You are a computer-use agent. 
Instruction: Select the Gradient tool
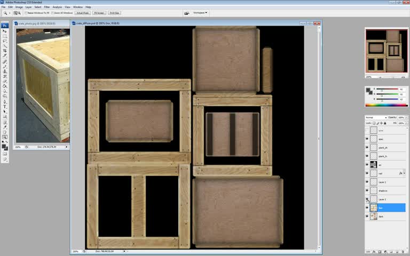click(5, 86)
